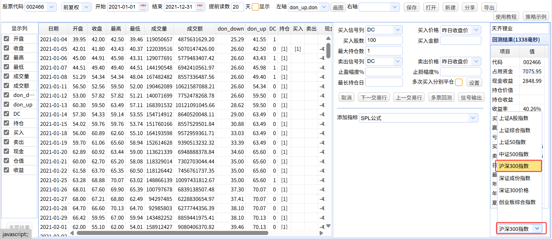Open the end date calendar picker
Image resolution: width=552 pixels, height=239 pixels.
tap(200, 7)
